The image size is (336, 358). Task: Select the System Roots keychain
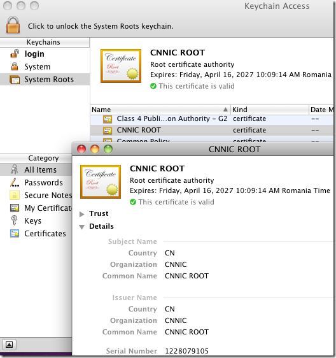click(45, 80)
